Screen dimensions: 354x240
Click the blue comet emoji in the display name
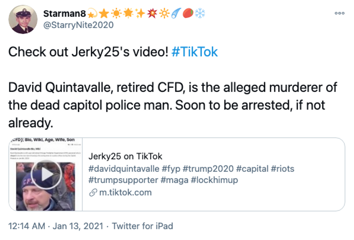[176, 14]
